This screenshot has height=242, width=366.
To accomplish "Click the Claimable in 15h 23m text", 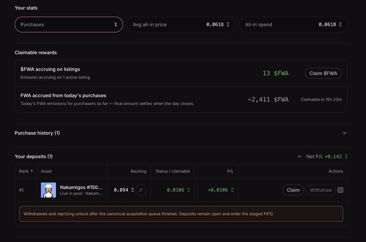I will click(x=321, y=99).
